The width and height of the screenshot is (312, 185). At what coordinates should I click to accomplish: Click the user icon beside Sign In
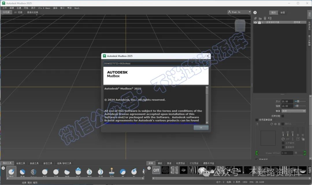click(x=229, y=12)
